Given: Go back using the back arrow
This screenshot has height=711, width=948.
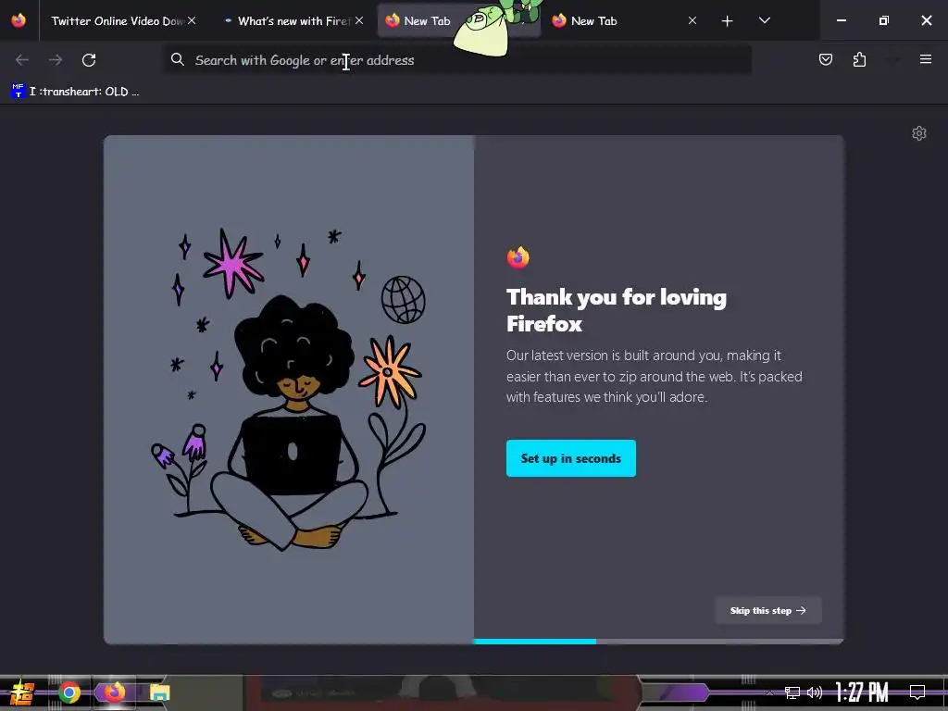Looking at the screenshot, I should [x=22, y=60].
